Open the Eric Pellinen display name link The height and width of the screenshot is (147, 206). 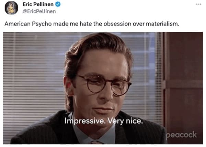[x=38, y=4]
